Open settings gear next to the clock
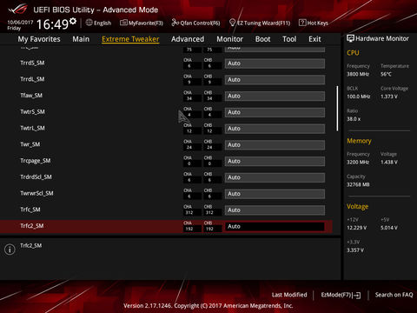The image size is (417, 313). tap(73, 21)
